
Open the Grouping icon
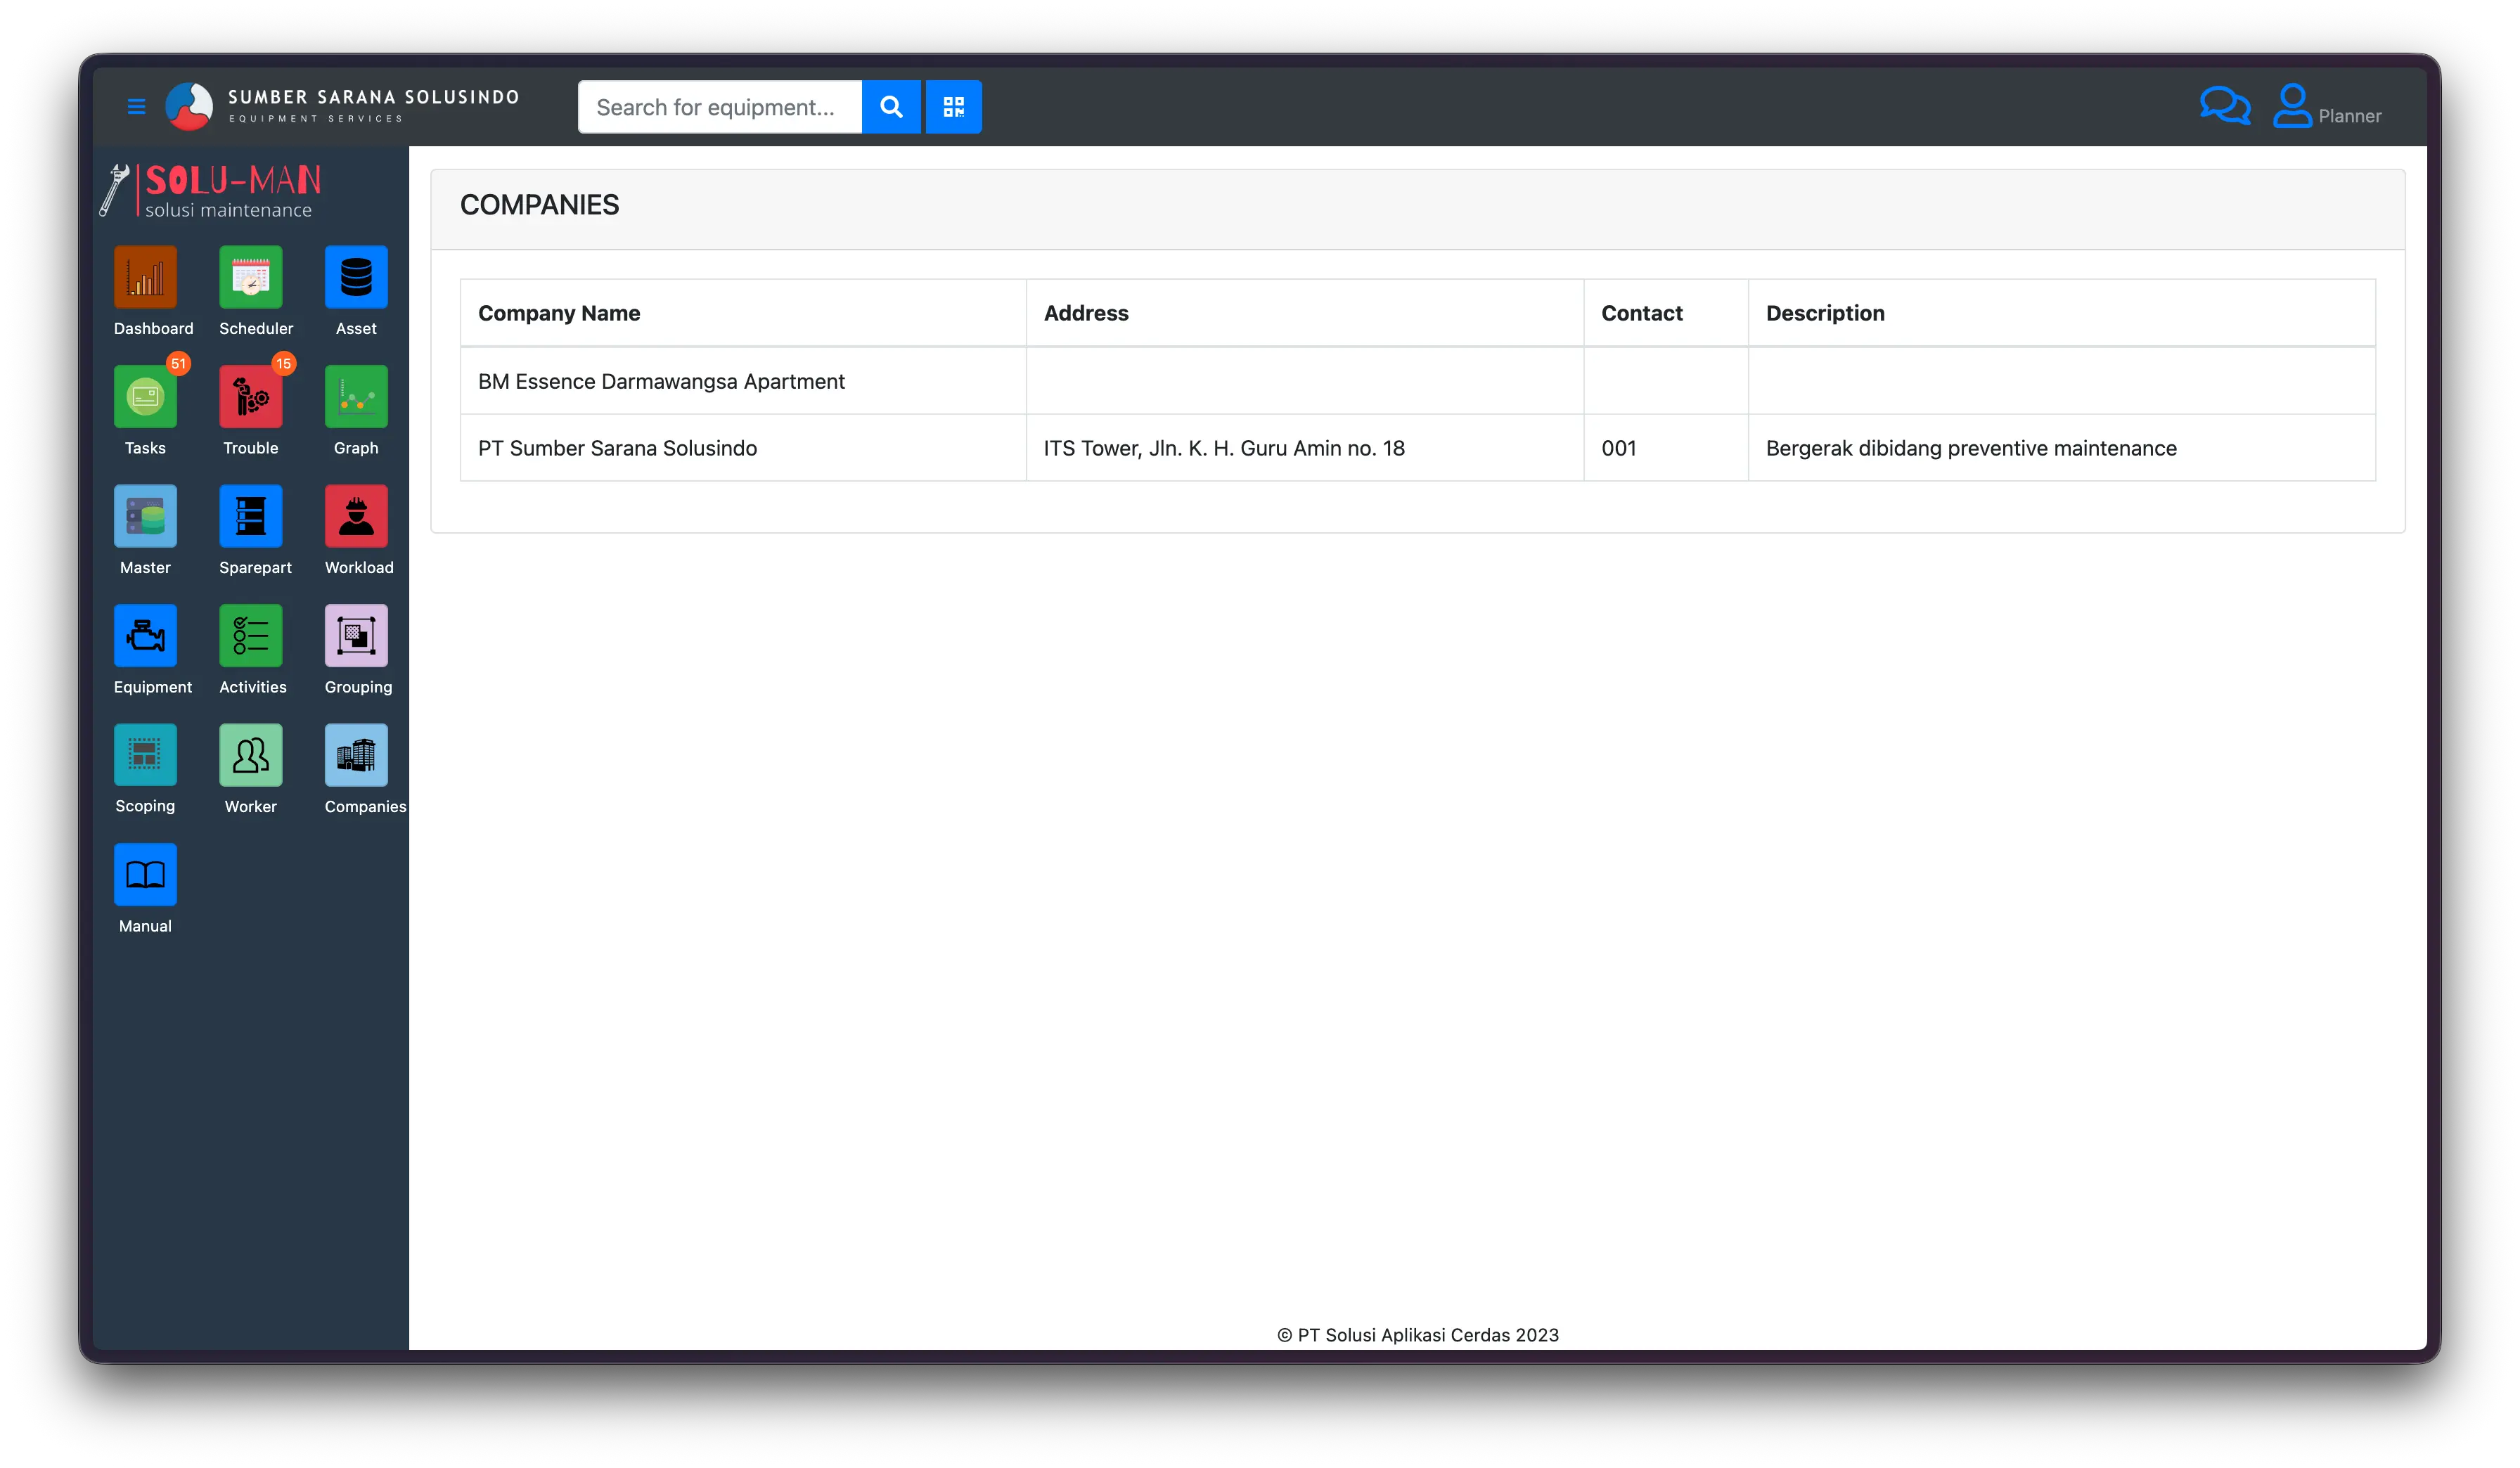pos(356,636)
